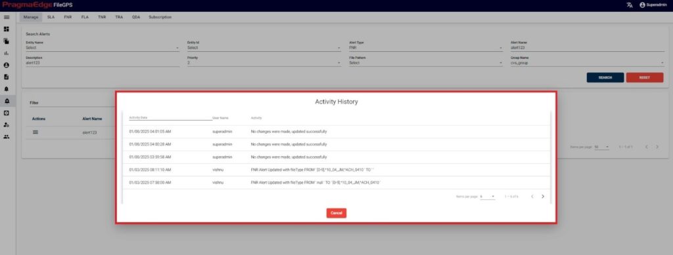Click activity text starting "FROM ' null '"
Image resolution: width=673 pixels, height=255 pixels.
pos(316,183)
